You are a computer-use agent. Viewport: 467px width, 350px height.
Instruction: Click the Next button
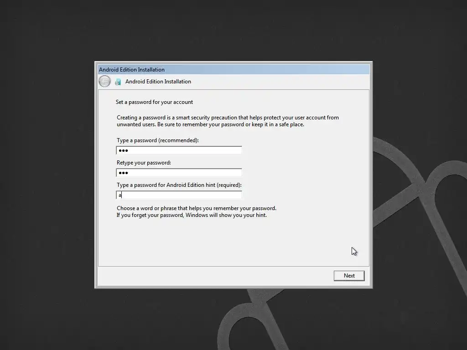tap(349, 276)
